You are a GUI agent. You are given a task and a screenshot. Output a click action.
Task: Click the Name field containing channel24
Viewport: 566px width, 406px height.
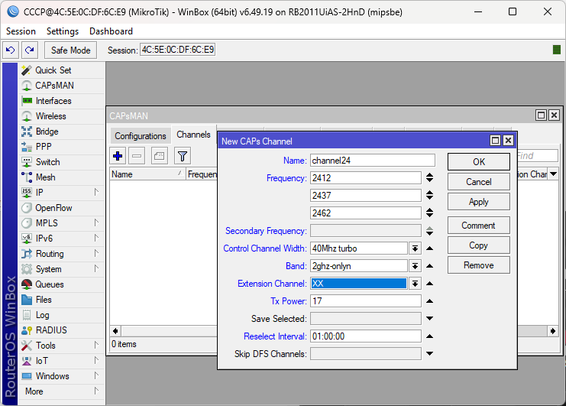(x=373, y=161)
